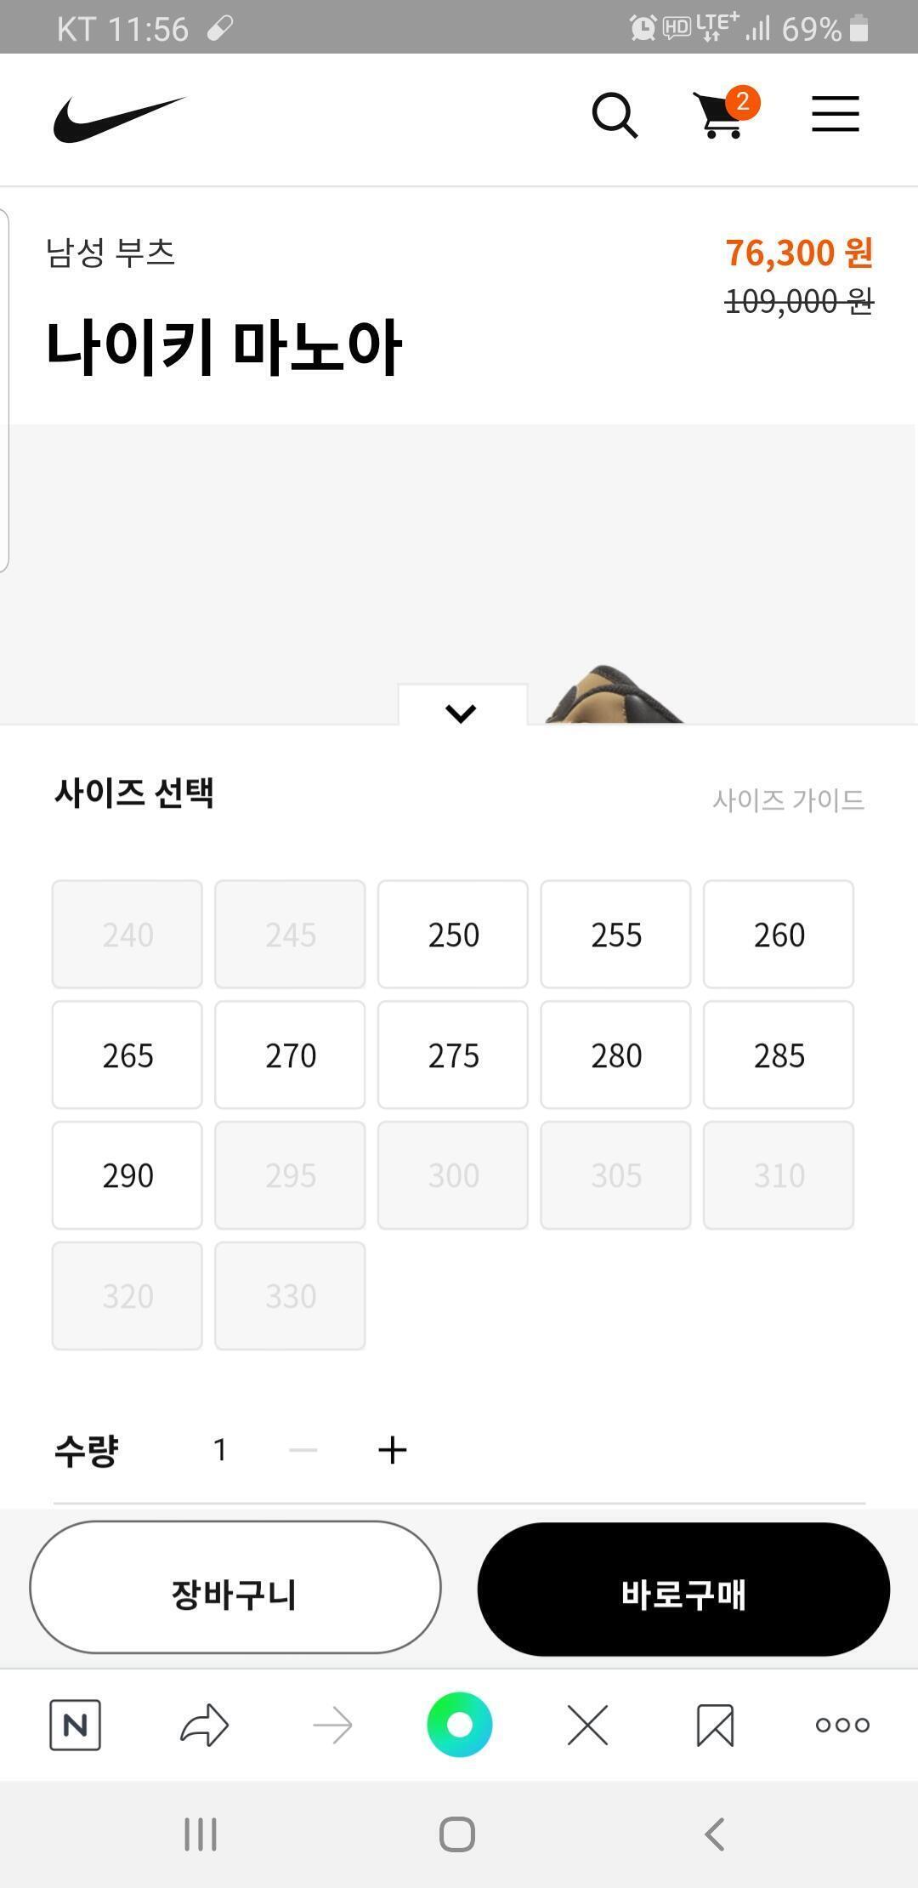Pick size 290
Viewport: 918px width, 1888px height.
[x=127, y=1175]
